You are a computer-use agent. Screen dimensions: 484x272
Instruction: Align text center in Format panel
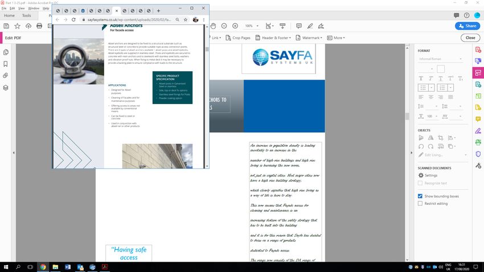tap(431, 97)
